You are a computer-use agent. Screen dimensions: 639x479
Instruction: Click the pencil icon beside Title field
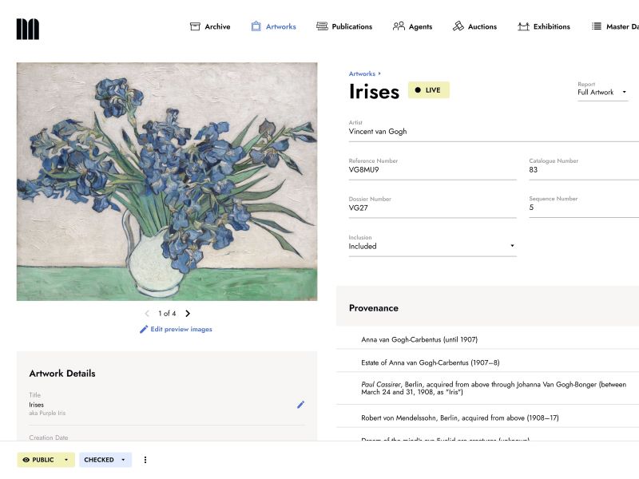pyautogui.click(x=300, y=405)
